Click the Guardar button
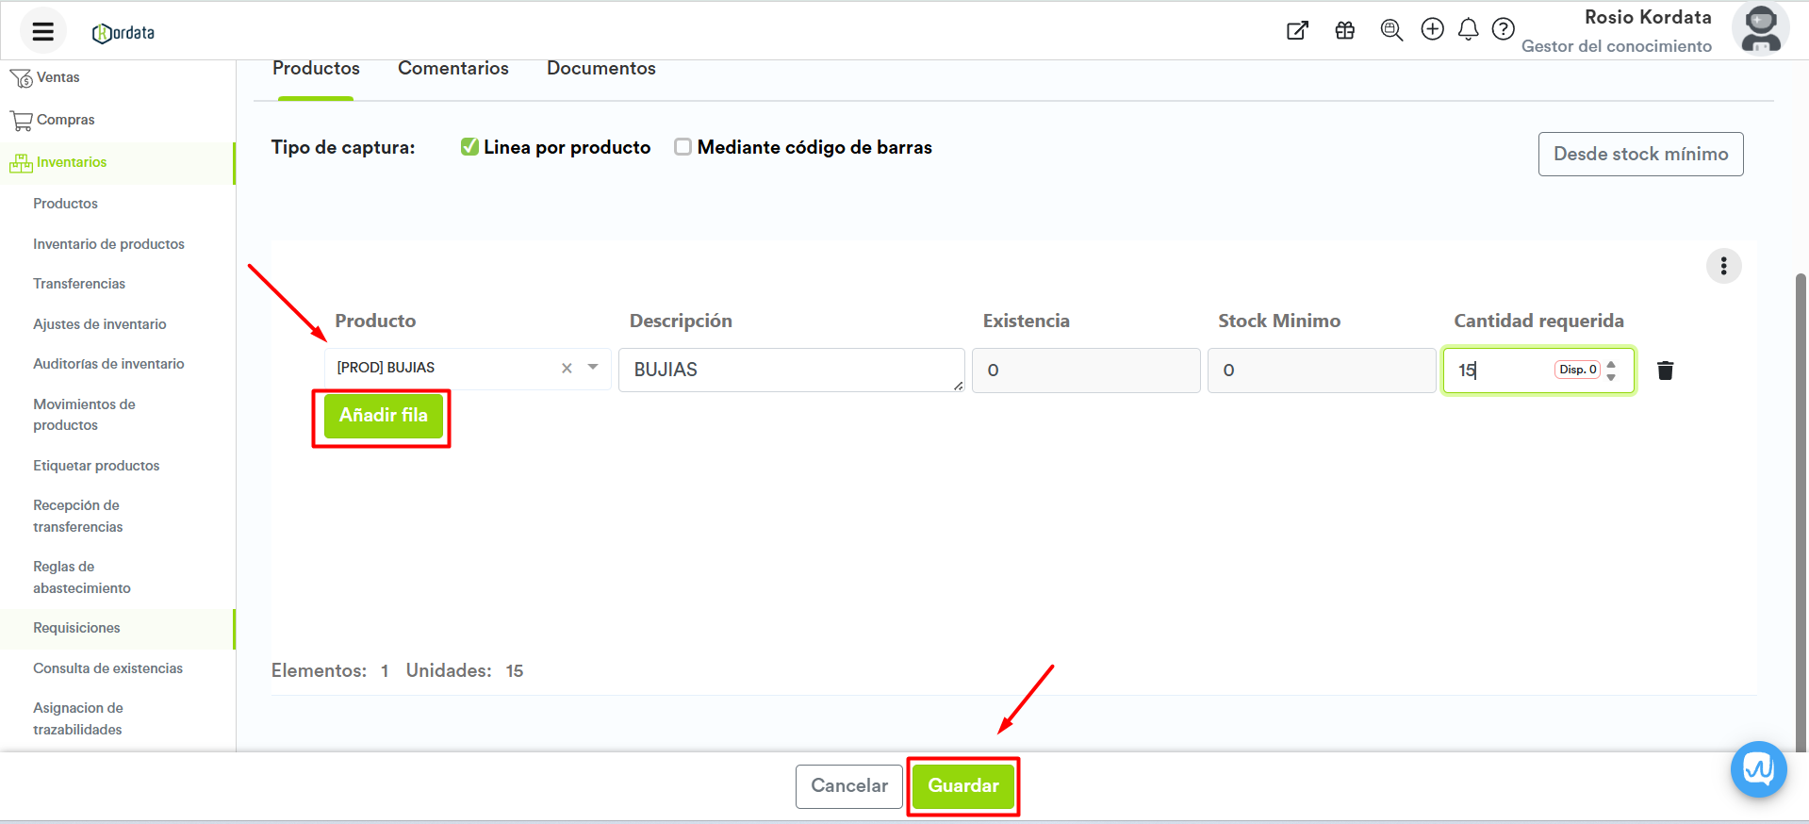The image size is (1809, 824). click(962, 785)
